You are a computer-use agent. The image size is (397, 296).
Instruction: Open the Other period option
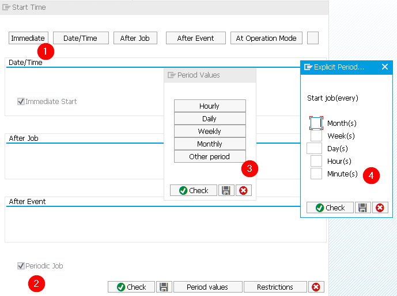click(x=210, y=156)
